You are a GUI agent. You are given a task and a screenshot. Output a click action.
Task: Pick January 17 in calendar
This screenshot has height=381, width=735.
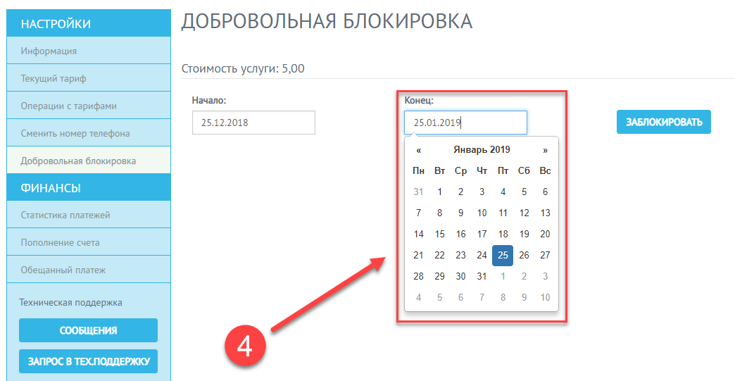482,234
